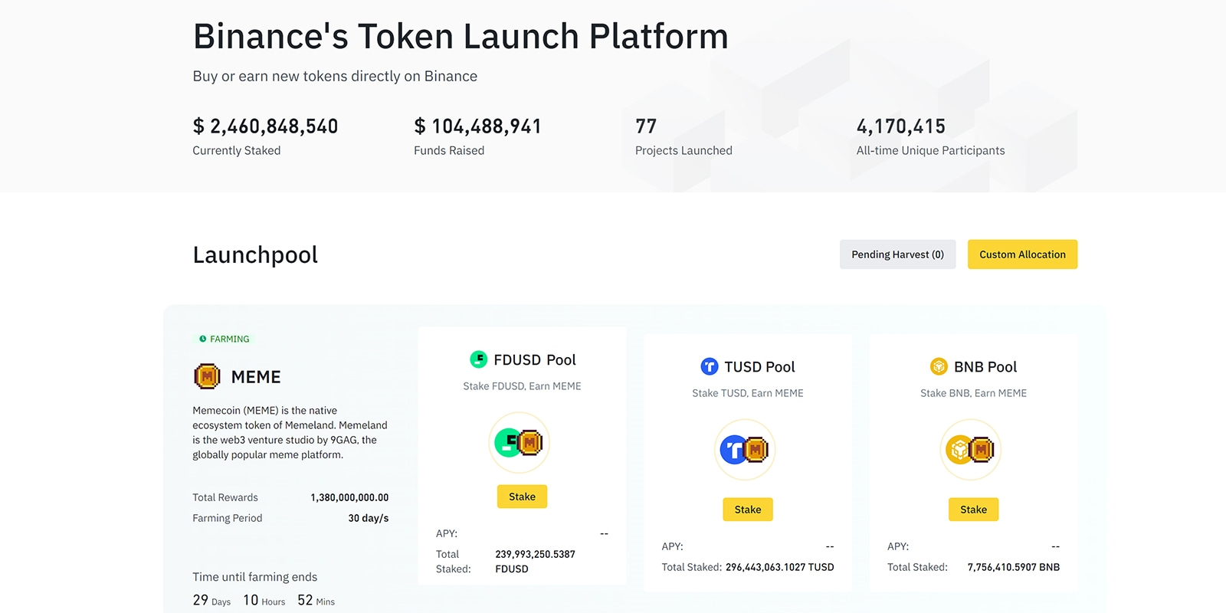1226x613 pixels.
Task: Click the Farming Period 30 day/s value
Action: 369,518
